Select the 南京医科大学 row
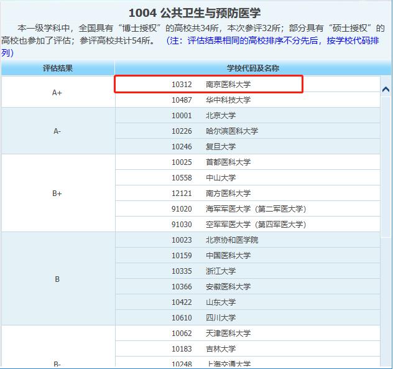Viewport: 393px width, 369px height. click(x=247, y=84)
